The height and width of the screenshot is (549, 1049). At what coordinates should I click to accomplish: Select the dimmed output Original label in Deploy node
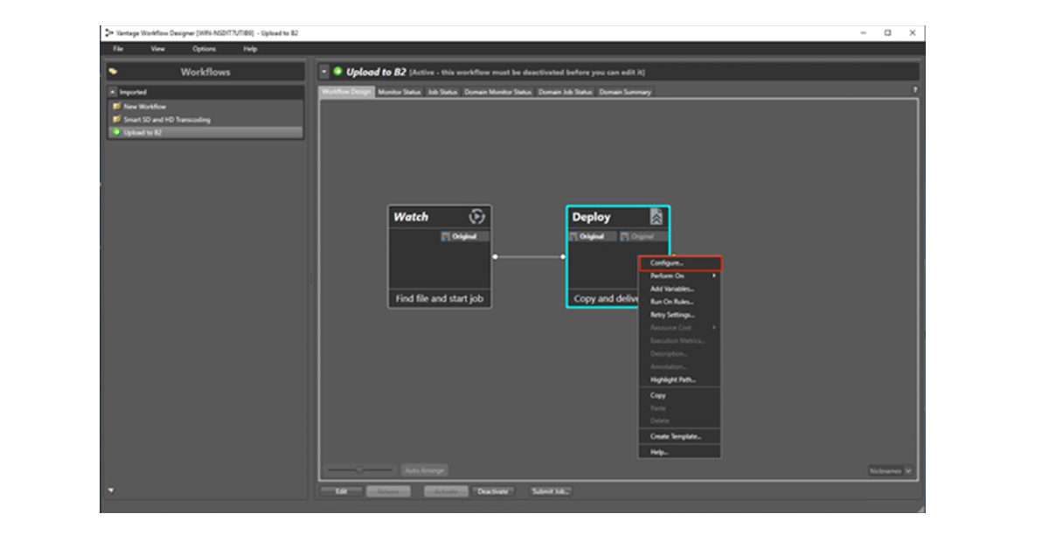point(643,236)
